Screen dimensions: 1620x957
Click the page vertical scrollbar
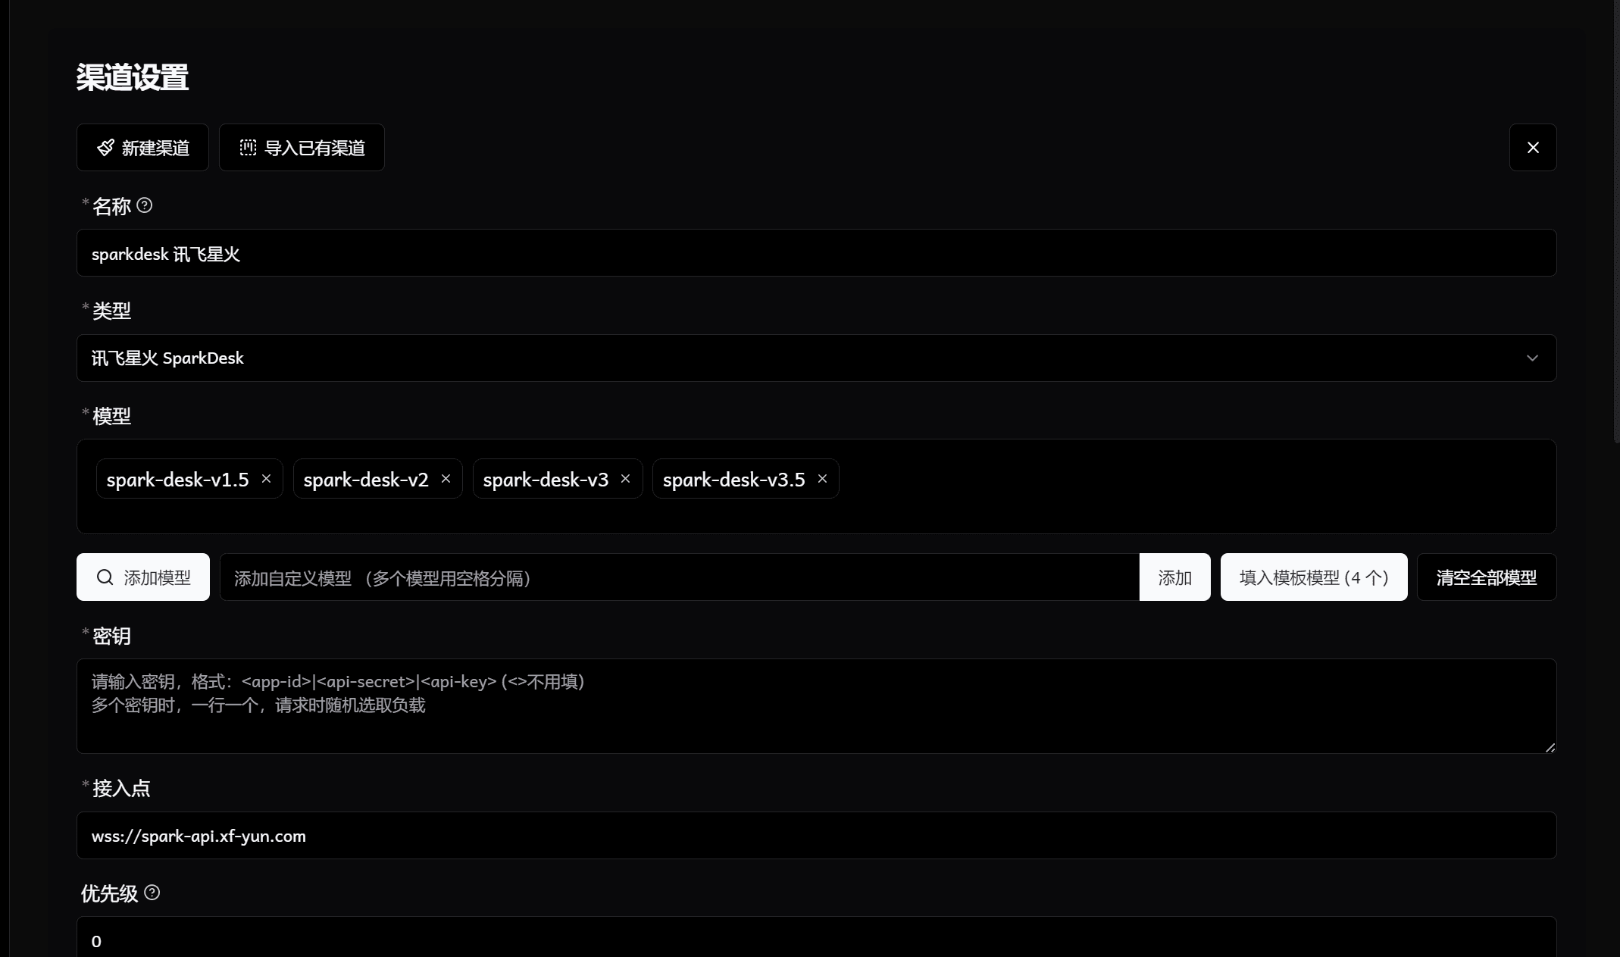1616,220
